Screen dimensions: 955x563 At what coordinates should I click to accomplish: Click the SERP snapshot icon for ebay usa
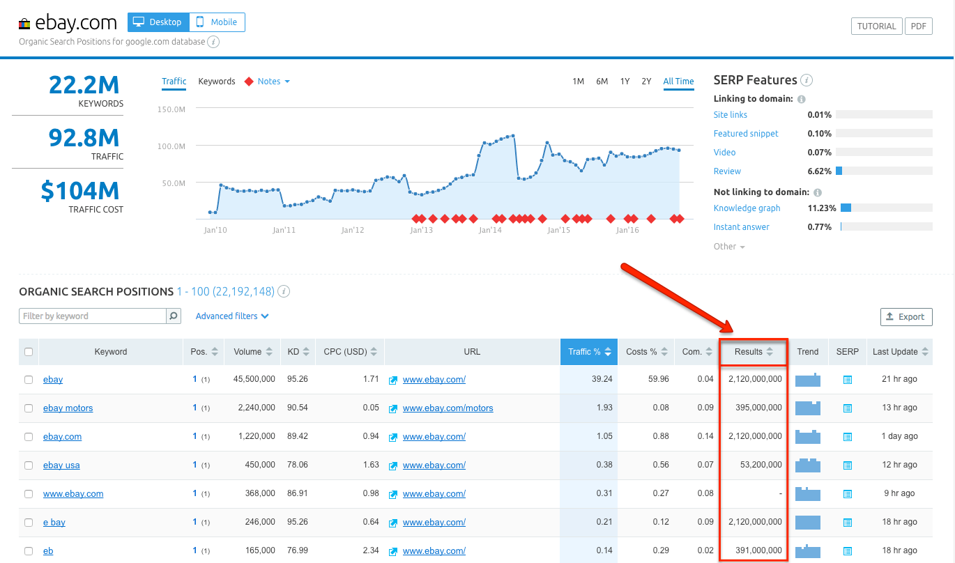pyautogui.click(x=847, y=465)
